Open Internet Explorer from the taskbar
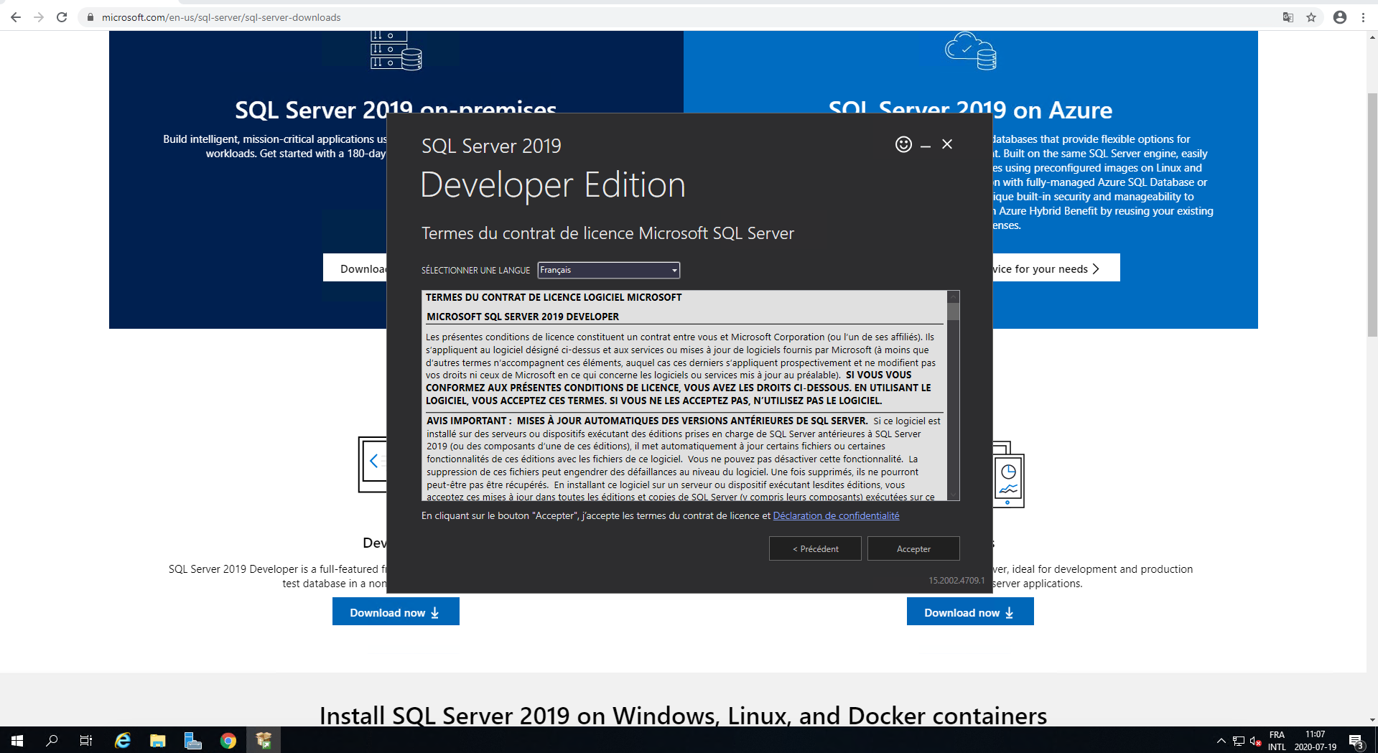 coord(123,740)
